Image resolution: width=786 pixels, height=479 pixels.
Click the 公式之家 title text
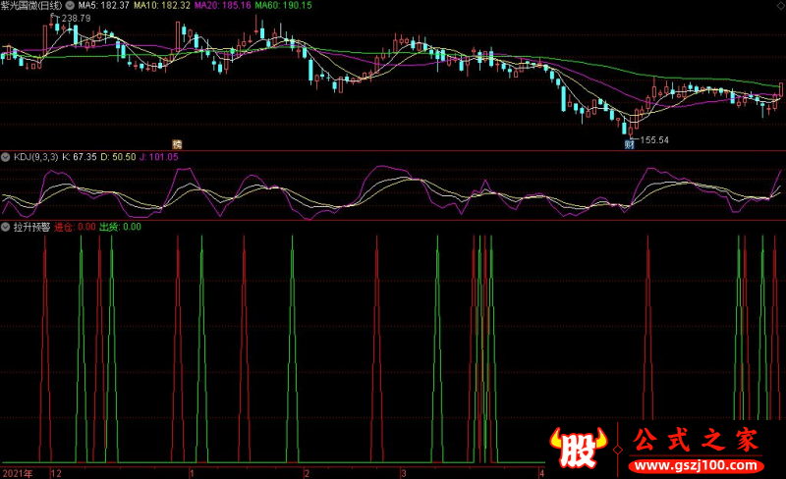[x=696, y=440]
